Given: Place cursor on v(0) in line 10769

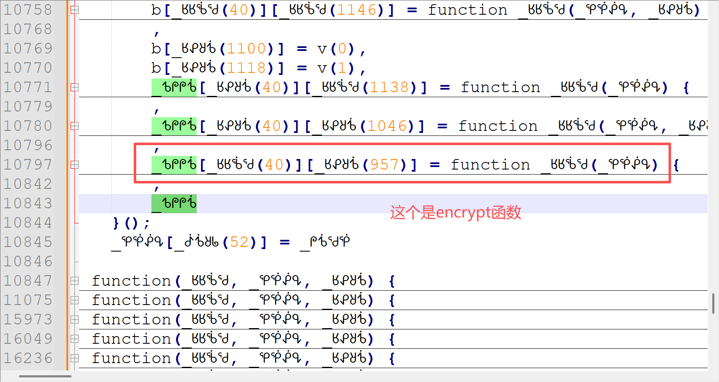Looking at the screenshot, I should pos(337,49).
